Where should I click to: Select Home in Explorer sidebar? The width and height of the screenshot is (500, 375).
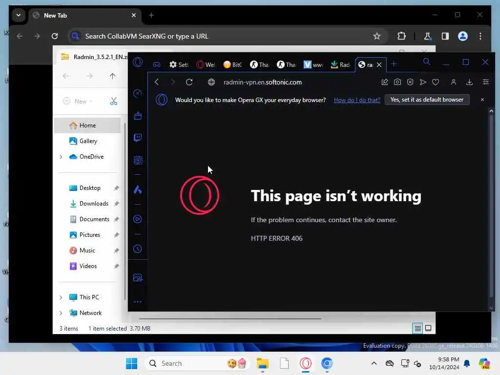coord(87,125)
